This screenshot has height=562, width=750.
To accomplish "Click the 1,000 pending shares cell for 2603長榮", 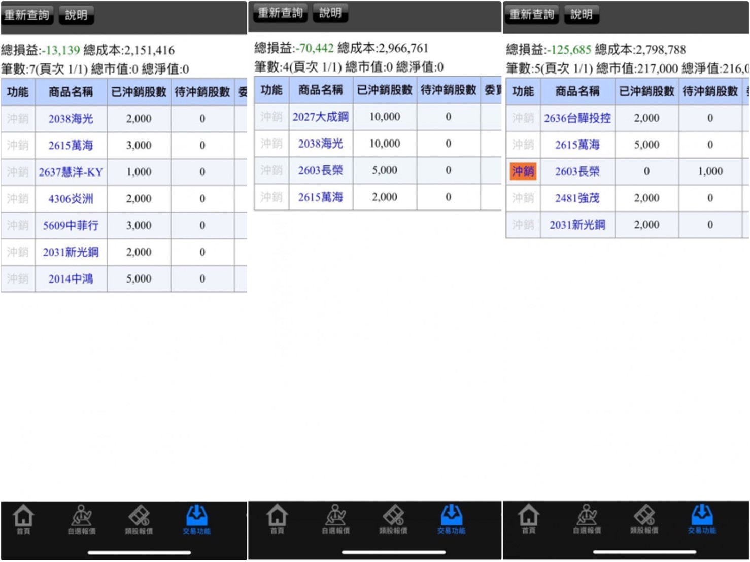I will tap(710, 171).
